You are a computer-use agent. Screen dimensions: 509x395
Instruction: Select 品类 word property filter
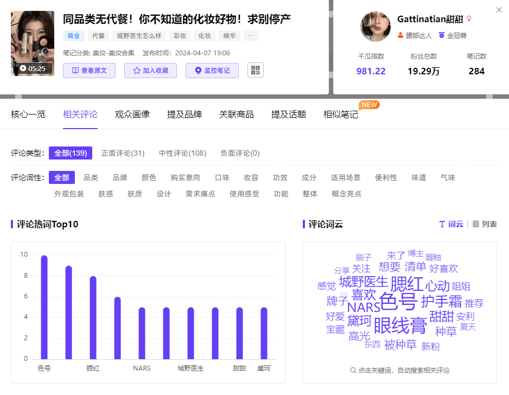coord(91,177)
